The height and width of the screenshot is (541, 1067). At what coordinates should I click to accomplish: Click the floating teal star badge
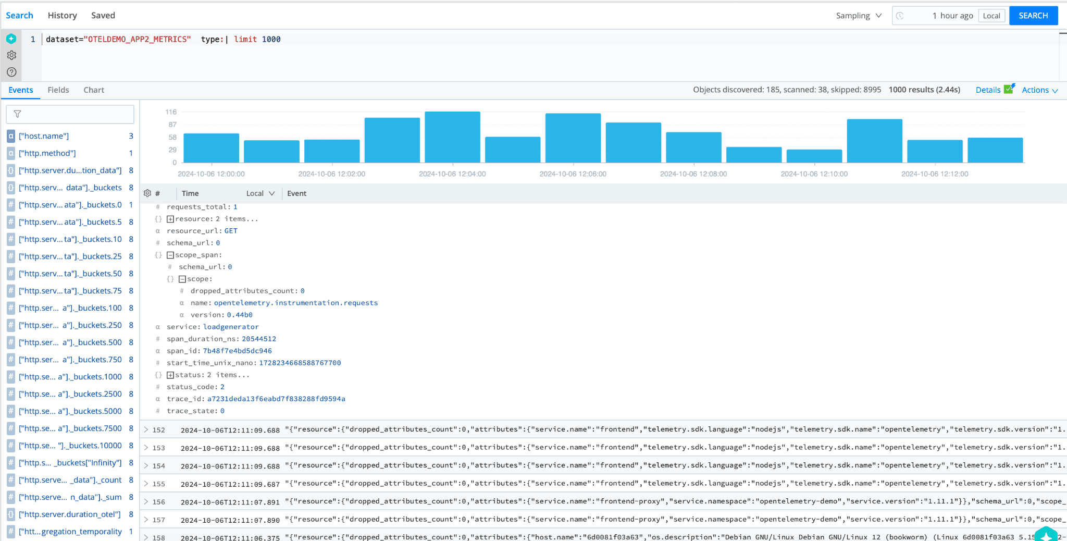click(1046, 535)
